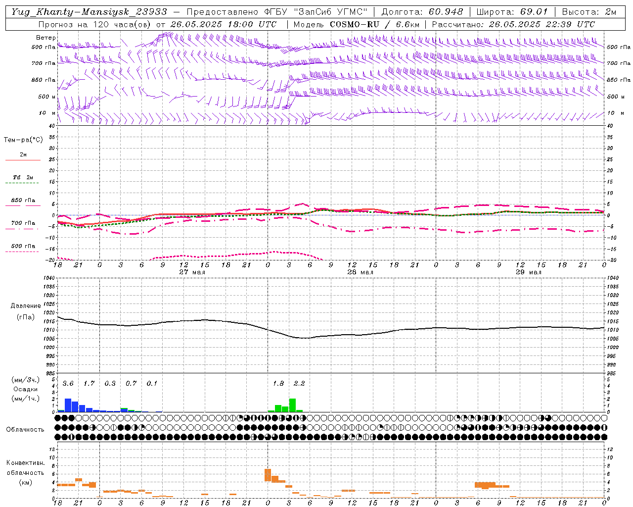Click the tallest green precipitation bar
This screenshot has height=507, width=633.
pyautogui.click(x=292, y=405)
